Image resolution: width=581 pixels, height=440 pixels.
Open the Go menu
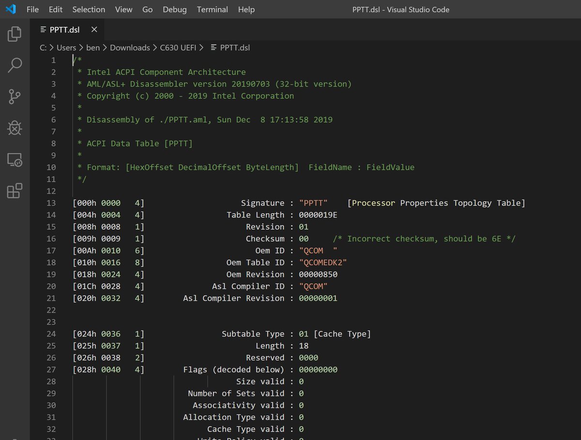[x=148, y=9]
